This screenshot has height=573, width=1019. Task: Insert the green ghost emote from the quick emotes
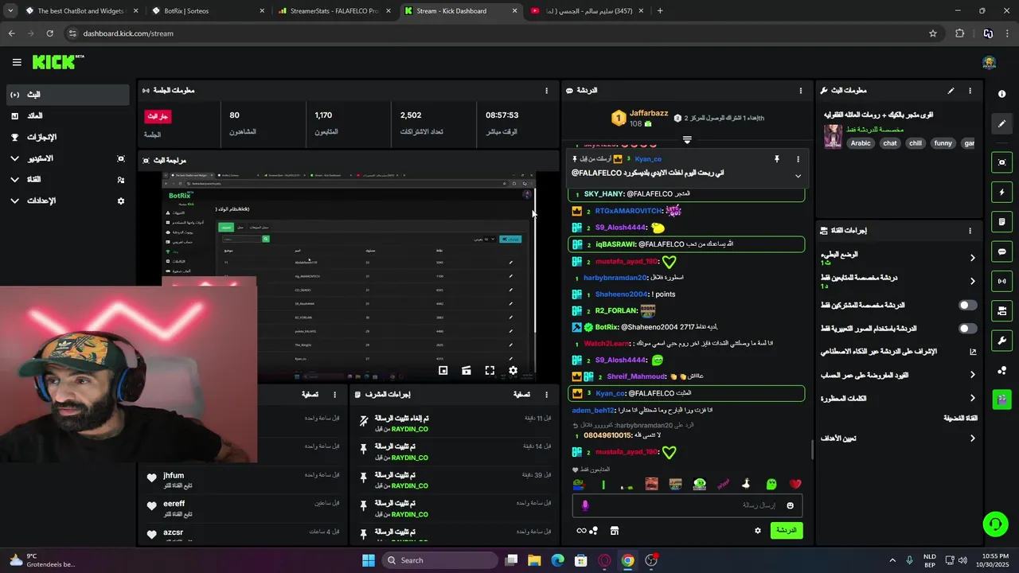pyautogui.click(x=771, y=484)
